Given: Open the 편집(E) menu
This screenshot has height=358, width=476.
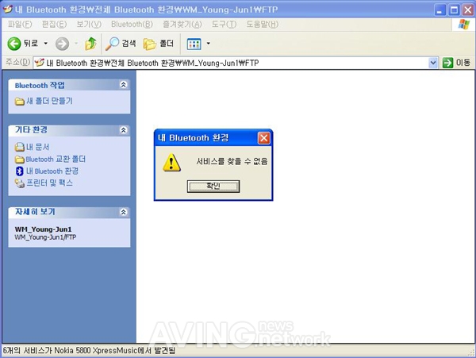Looking at the screenshot, I should pyautogui.click(x=54, y=25).
